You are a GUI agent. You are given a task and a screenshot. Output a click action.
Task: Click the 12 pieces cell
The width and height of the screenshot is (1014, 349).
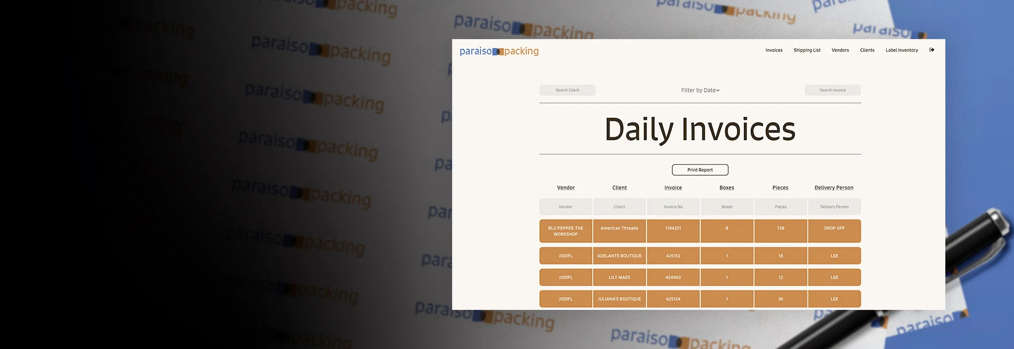tap(781, 278)
